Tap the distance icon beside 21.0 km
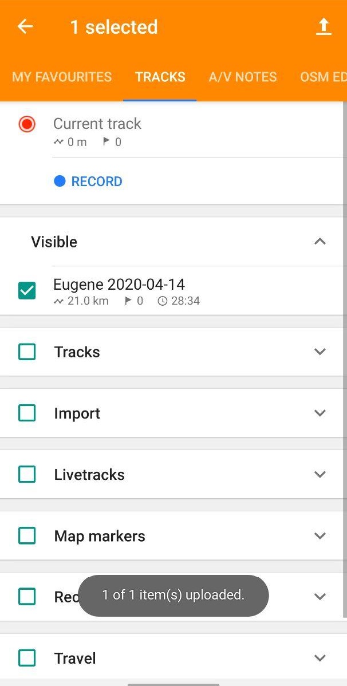 (58, 301)
